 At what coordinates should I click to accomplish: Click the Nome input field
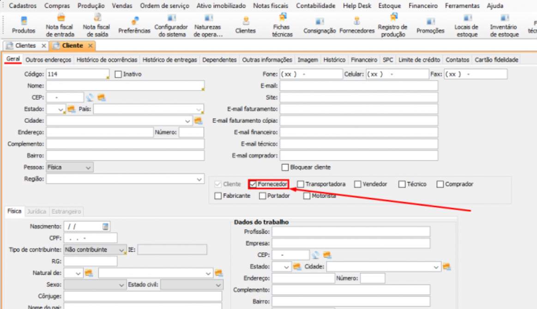click(x=125, y=86)
